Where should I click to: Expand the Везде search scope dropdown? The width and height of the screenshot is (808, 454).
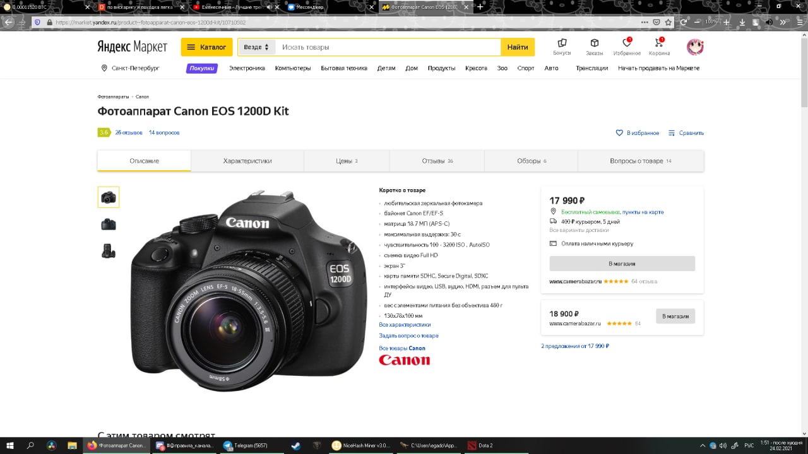(256, 47)
